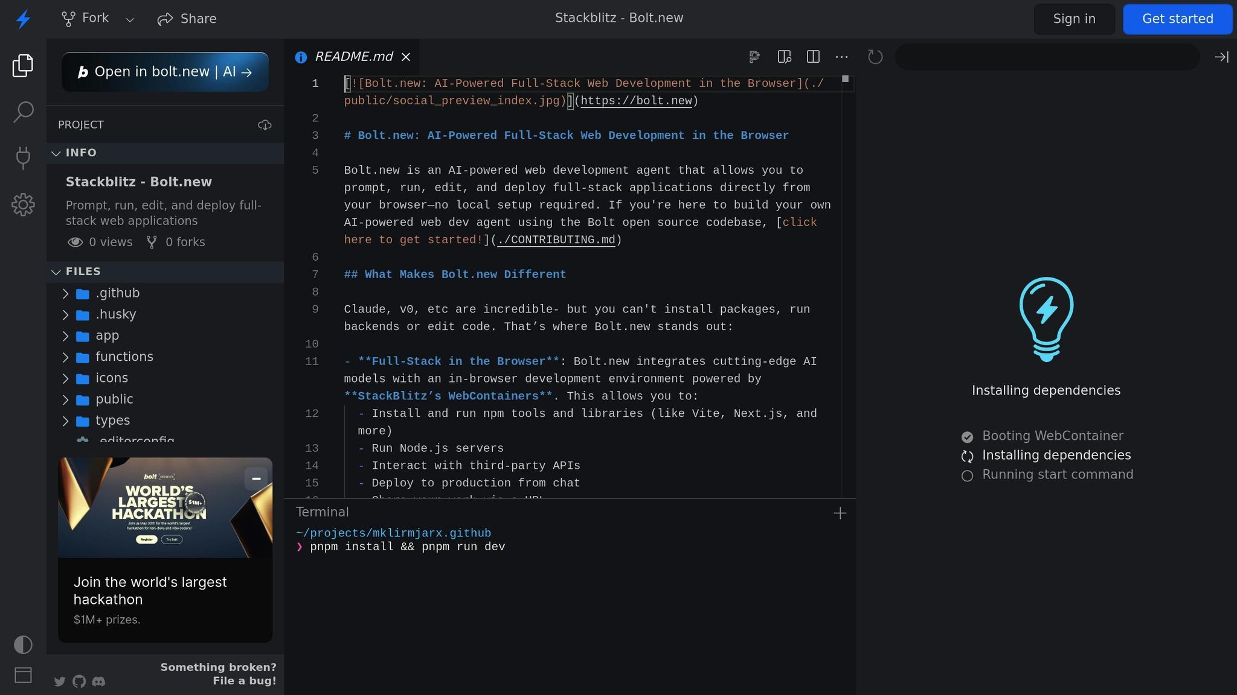Click the Fork icon button

coord(85,19)
